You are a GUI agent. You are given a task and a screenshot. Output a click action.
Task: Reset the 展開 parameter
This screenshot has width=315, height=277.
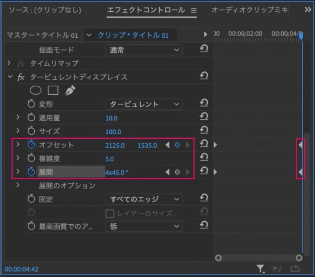pos(204,171)
